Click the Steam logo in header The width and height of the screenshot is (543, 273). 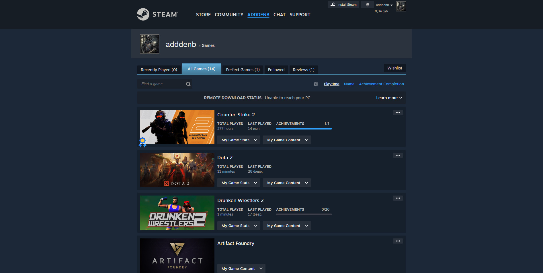tap(157, 14)
